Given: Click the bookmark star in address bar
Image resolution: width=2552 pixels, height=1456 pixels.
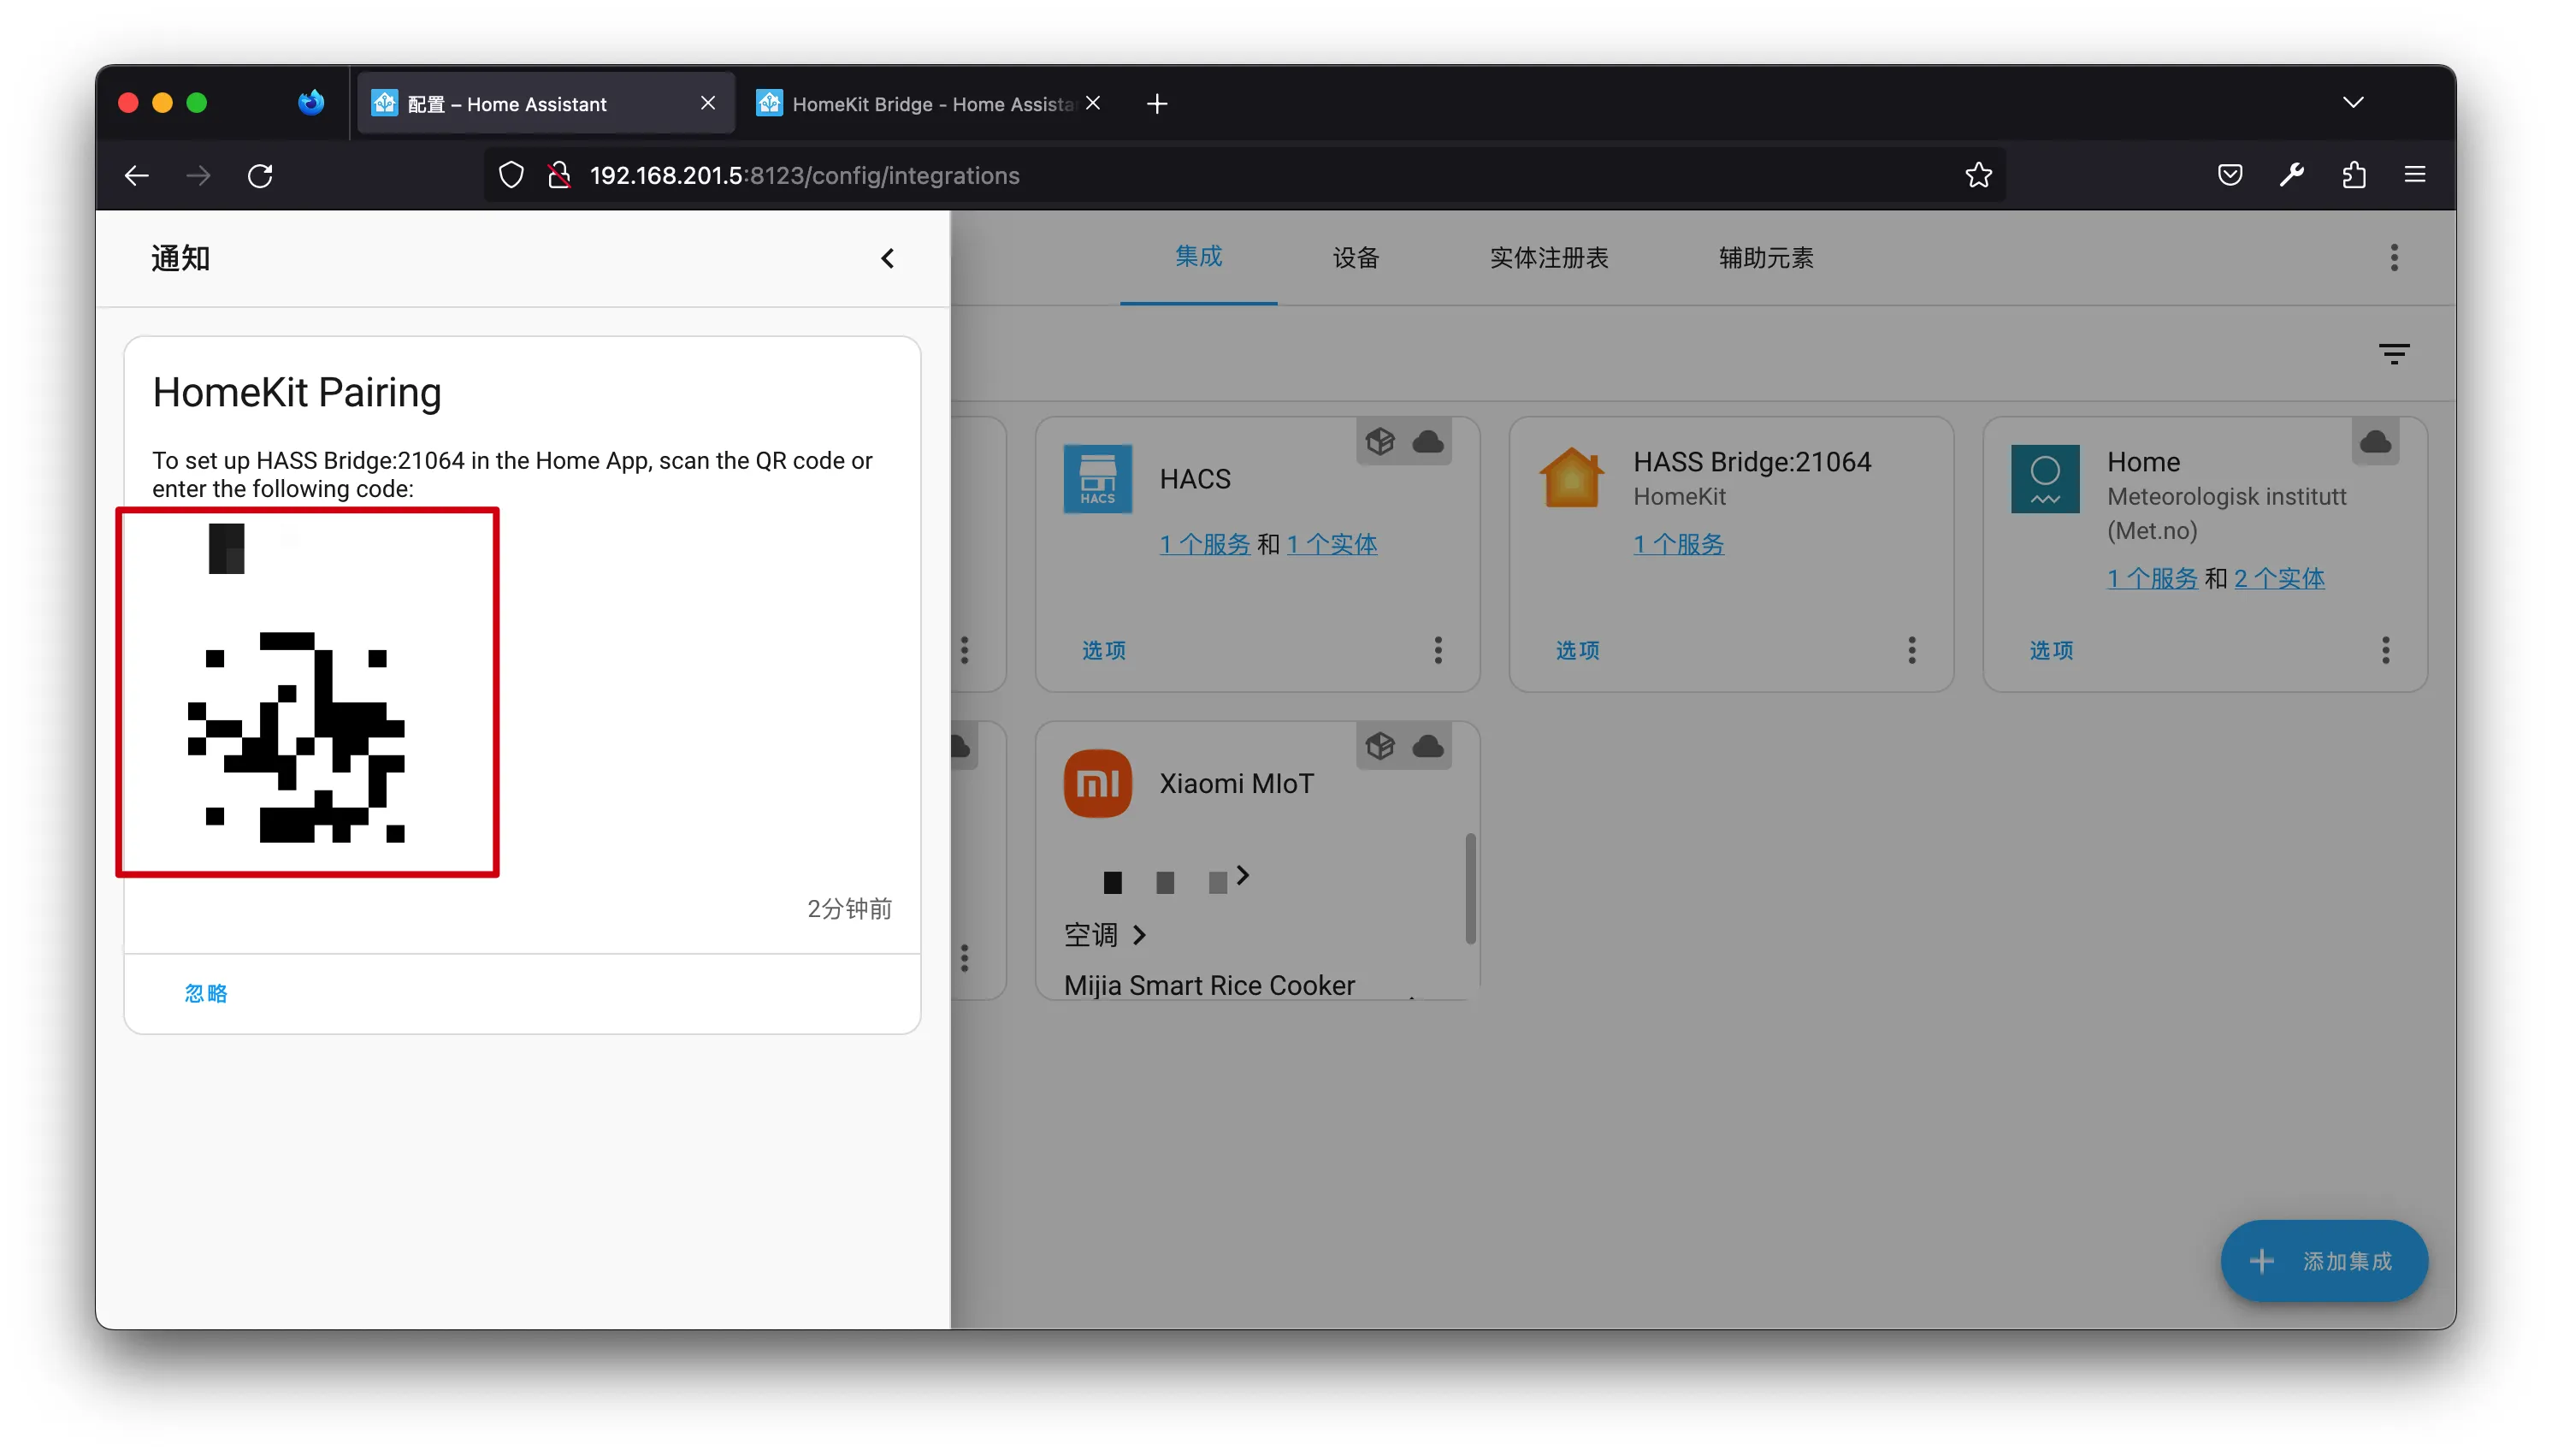Looking at the screenshot, I should tap(1977, 176).
